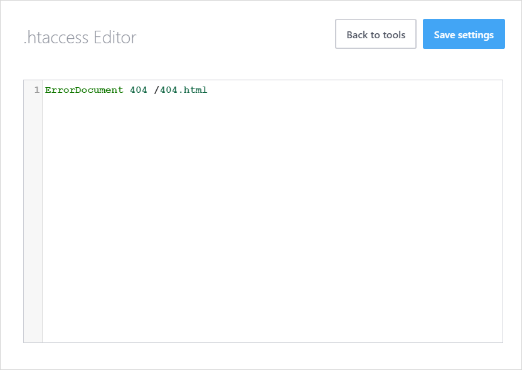Image resolution: width=522 pixels, height=370 pixels.
Task: Click the blue Save settings label
Action: [464, 34]
